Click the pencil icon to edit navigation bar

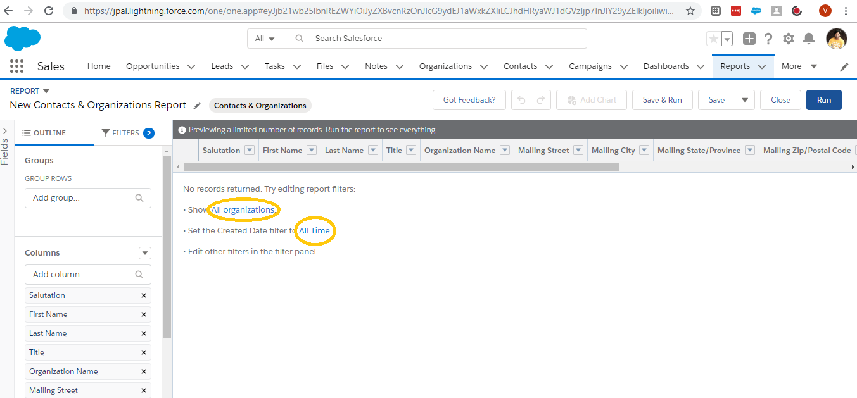[x=844, y=66]
